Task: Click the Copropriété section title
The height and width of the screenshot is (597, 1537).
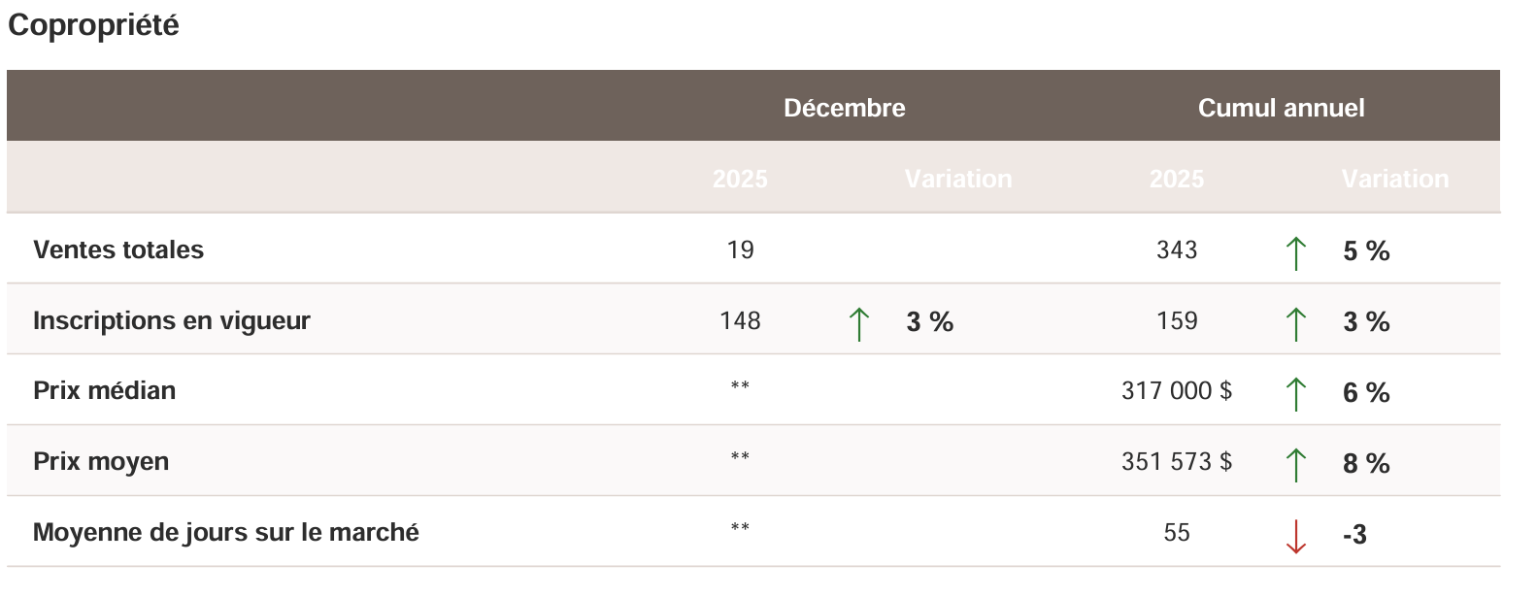Action: tap(93, 25)
